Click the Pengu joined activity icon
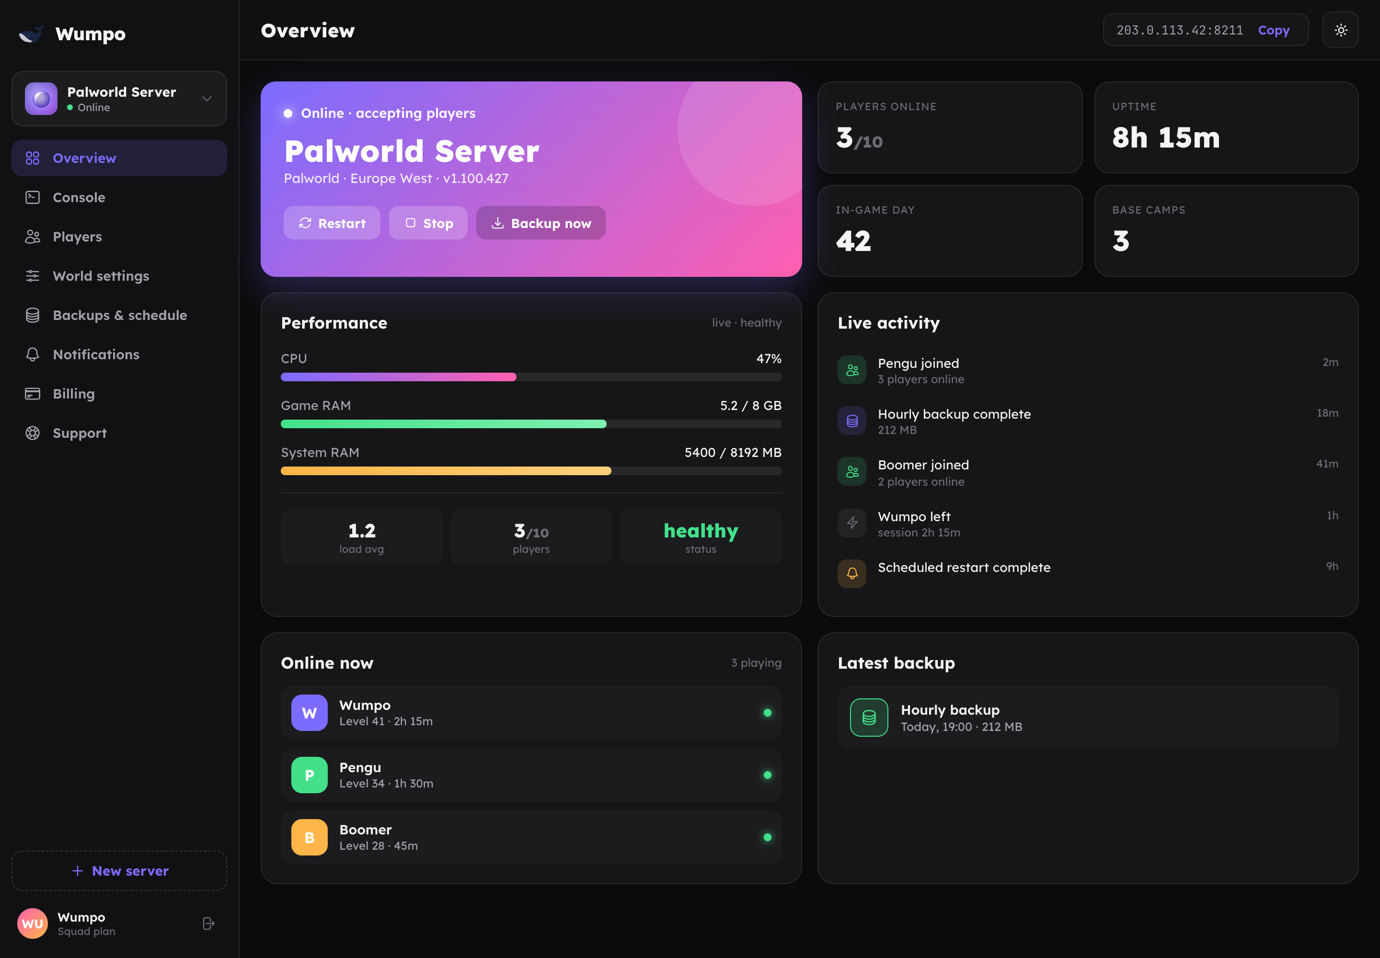This screenshot has height=958, width=1380. point(851,370)
